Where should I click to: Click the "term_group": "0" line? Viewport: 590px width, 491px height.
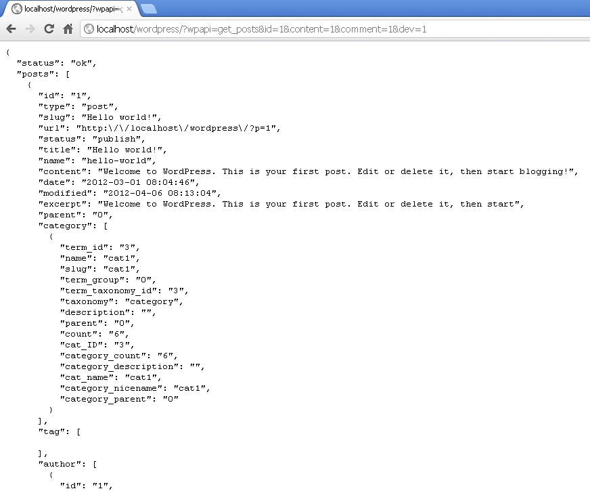click(x=108, y=280)
